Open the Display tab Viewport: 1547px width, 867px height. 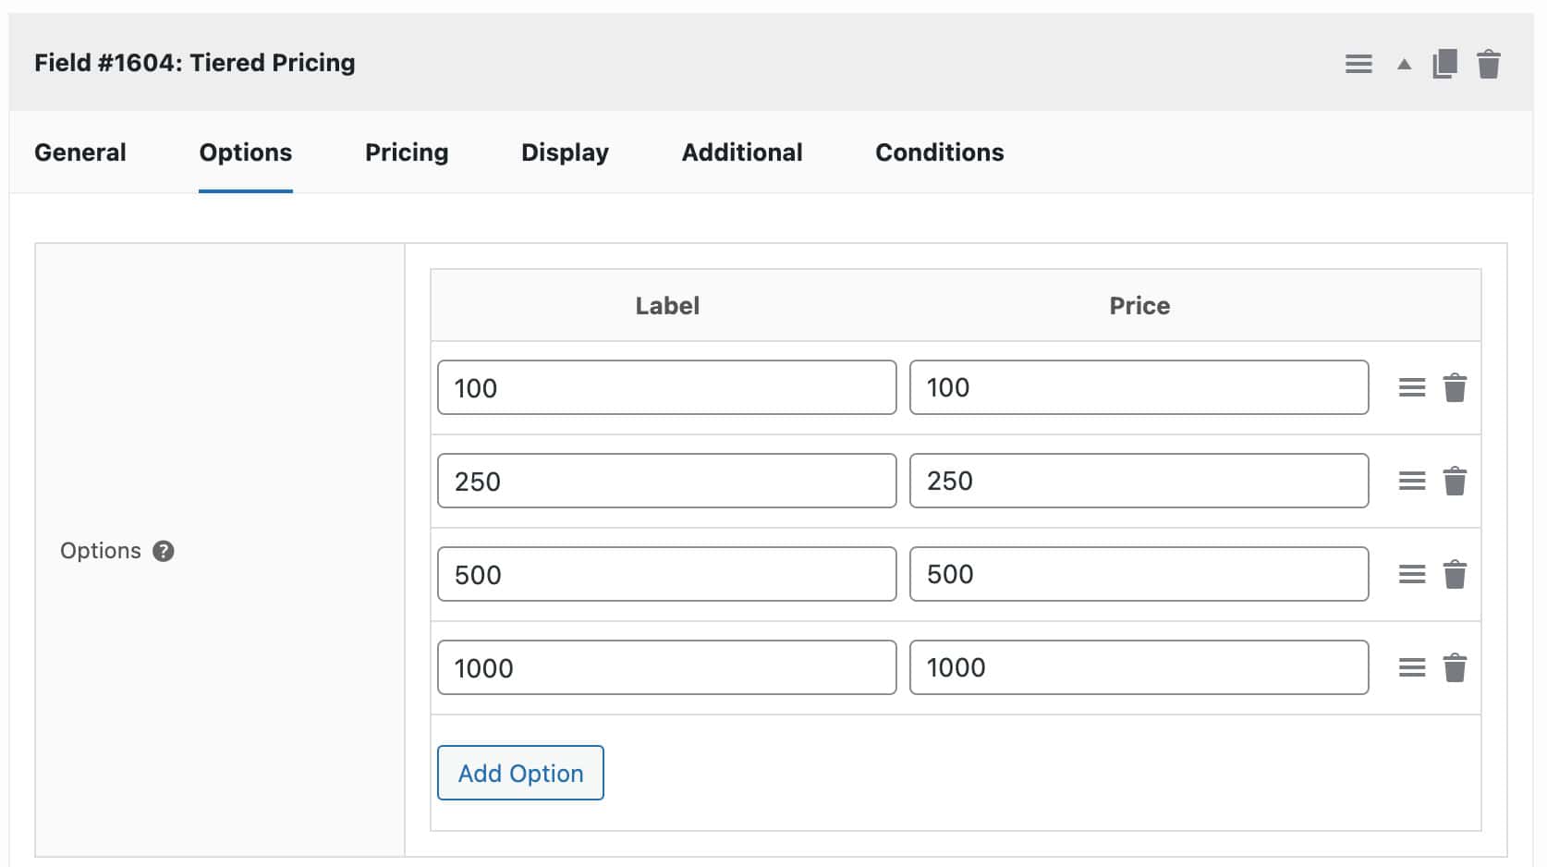(564, 152)
